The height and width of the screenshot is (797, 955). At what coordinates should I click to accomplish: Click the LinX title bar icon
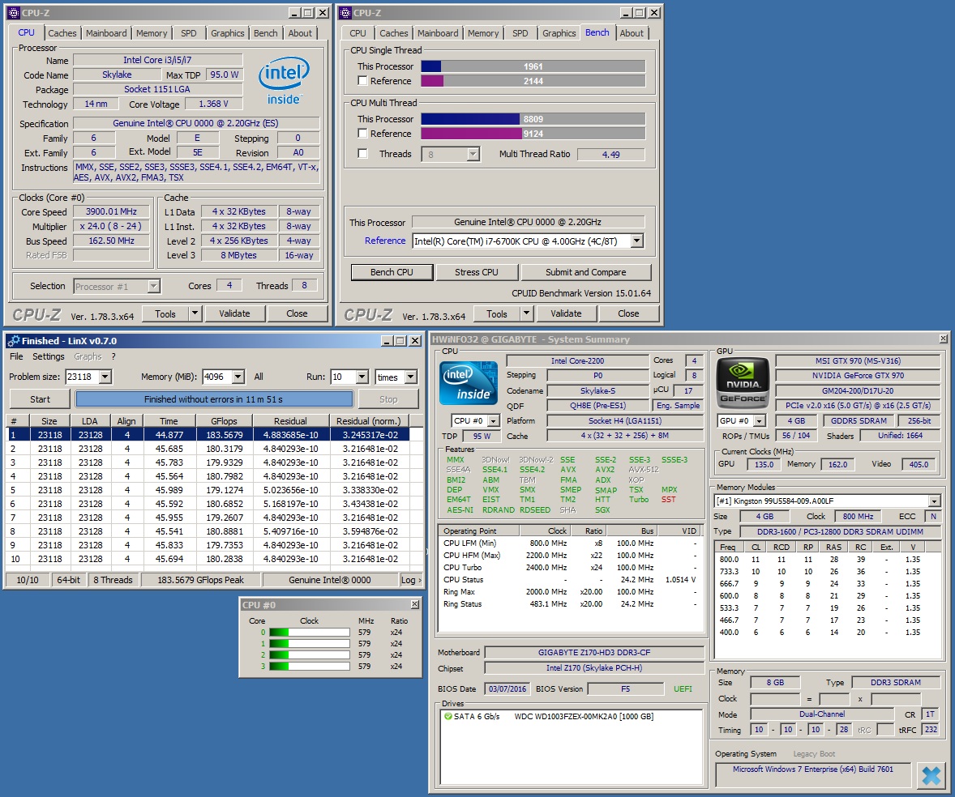coord(13,341)
